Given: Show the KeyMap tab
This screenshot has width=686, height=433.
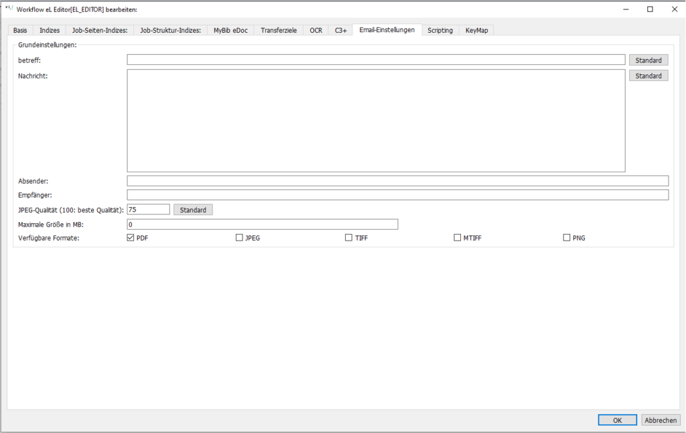Looking at the screenshot, I should point(476,30).
